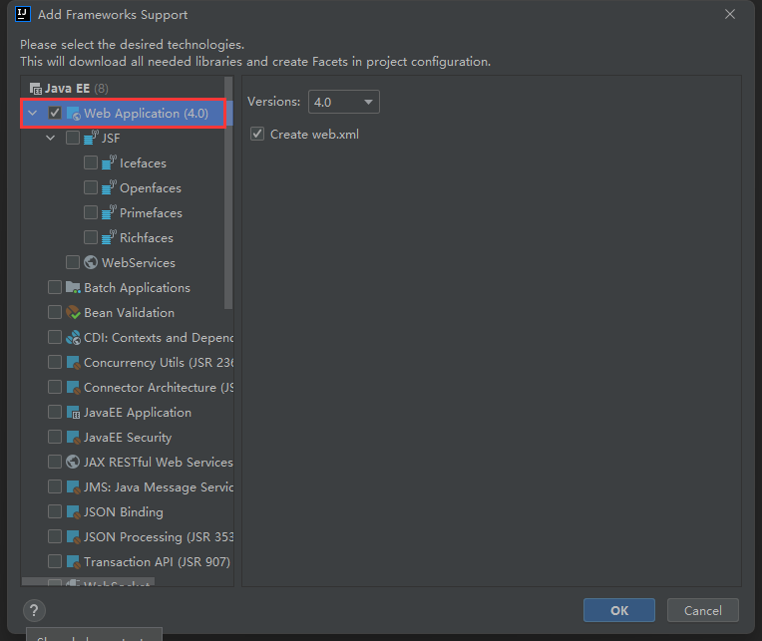Tick the Connector Architecture checkbox

[x=55, y=387]
